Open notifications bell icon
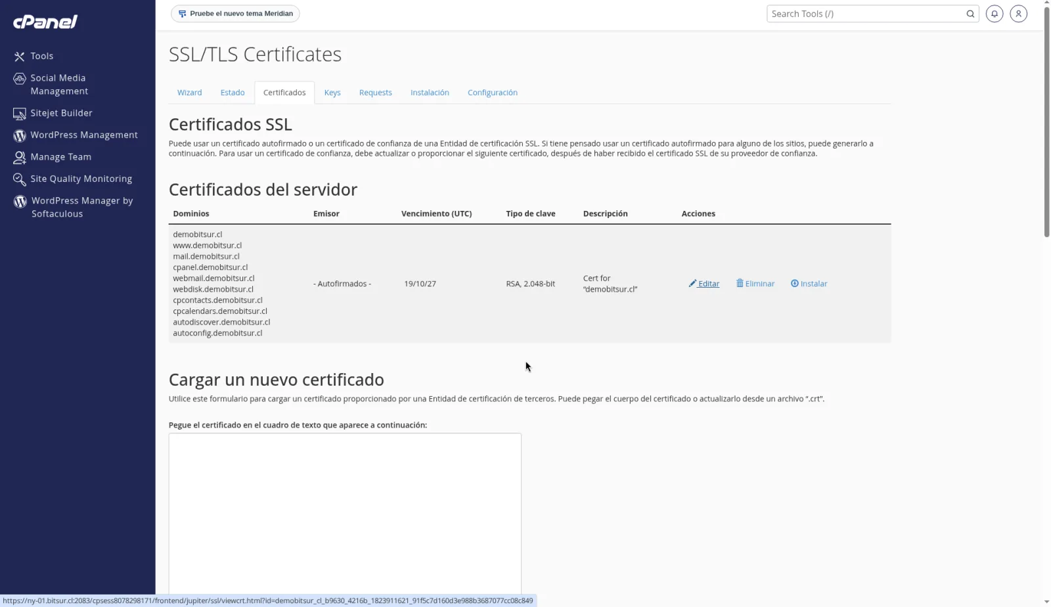 [995, 14]
